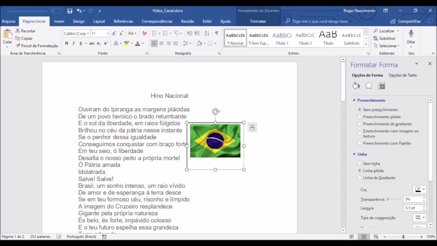The image size is (437, 246).
Task: Expand the Styles gallery
Action: pyautogui.click(x=366, y=44)
